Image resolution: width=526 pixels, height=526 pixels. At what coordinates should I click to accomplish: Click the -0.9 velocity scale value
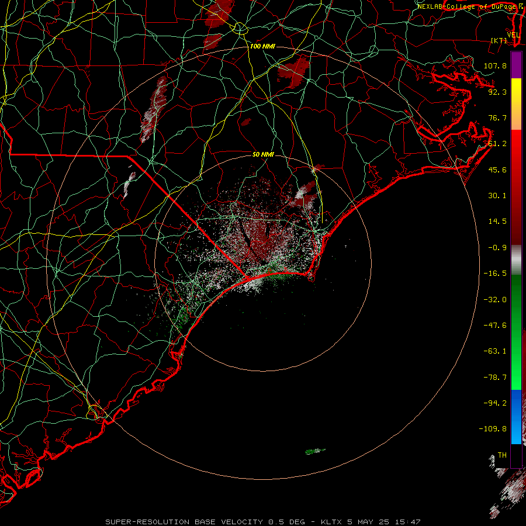497,248
